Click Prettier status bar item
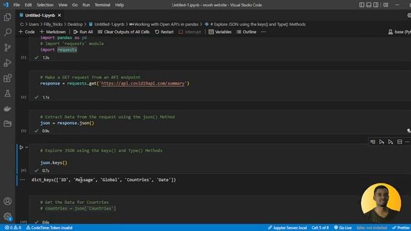Image resolution: width=411 pixels, height=231 pixels. tap(401, 228)
